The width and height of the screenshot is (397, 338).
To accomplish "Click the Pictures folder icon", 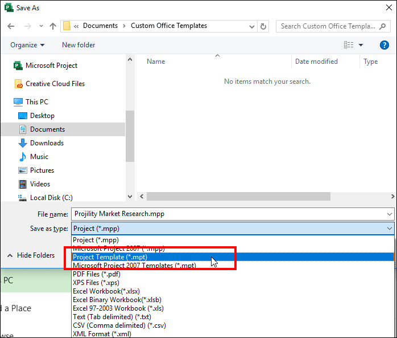I will click(23, 170).
